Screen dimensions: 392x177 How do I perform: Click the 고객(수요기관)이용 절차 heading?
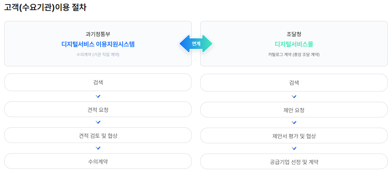(x=45, y=7)
